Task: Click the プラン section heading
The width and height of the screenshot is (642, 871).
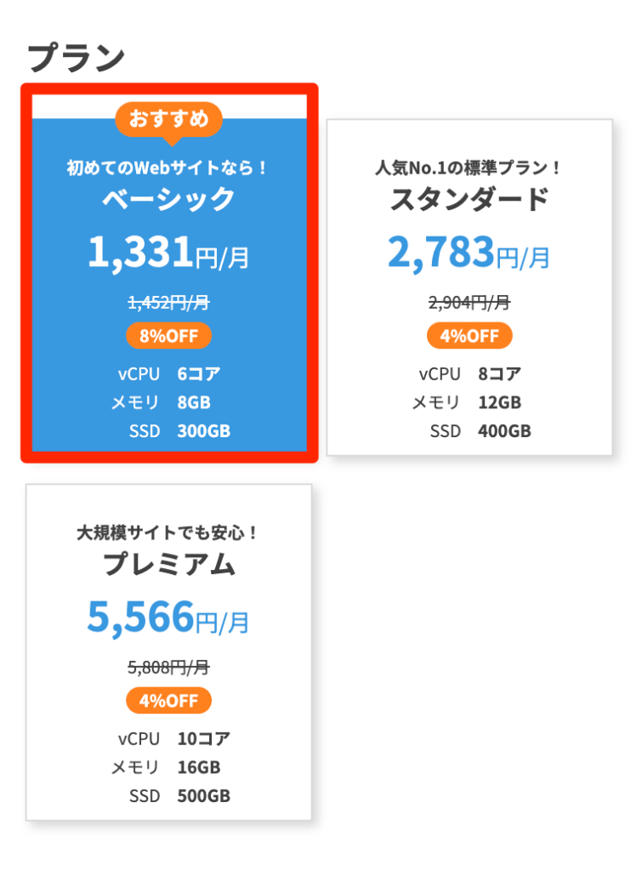Action: (77, 58)
